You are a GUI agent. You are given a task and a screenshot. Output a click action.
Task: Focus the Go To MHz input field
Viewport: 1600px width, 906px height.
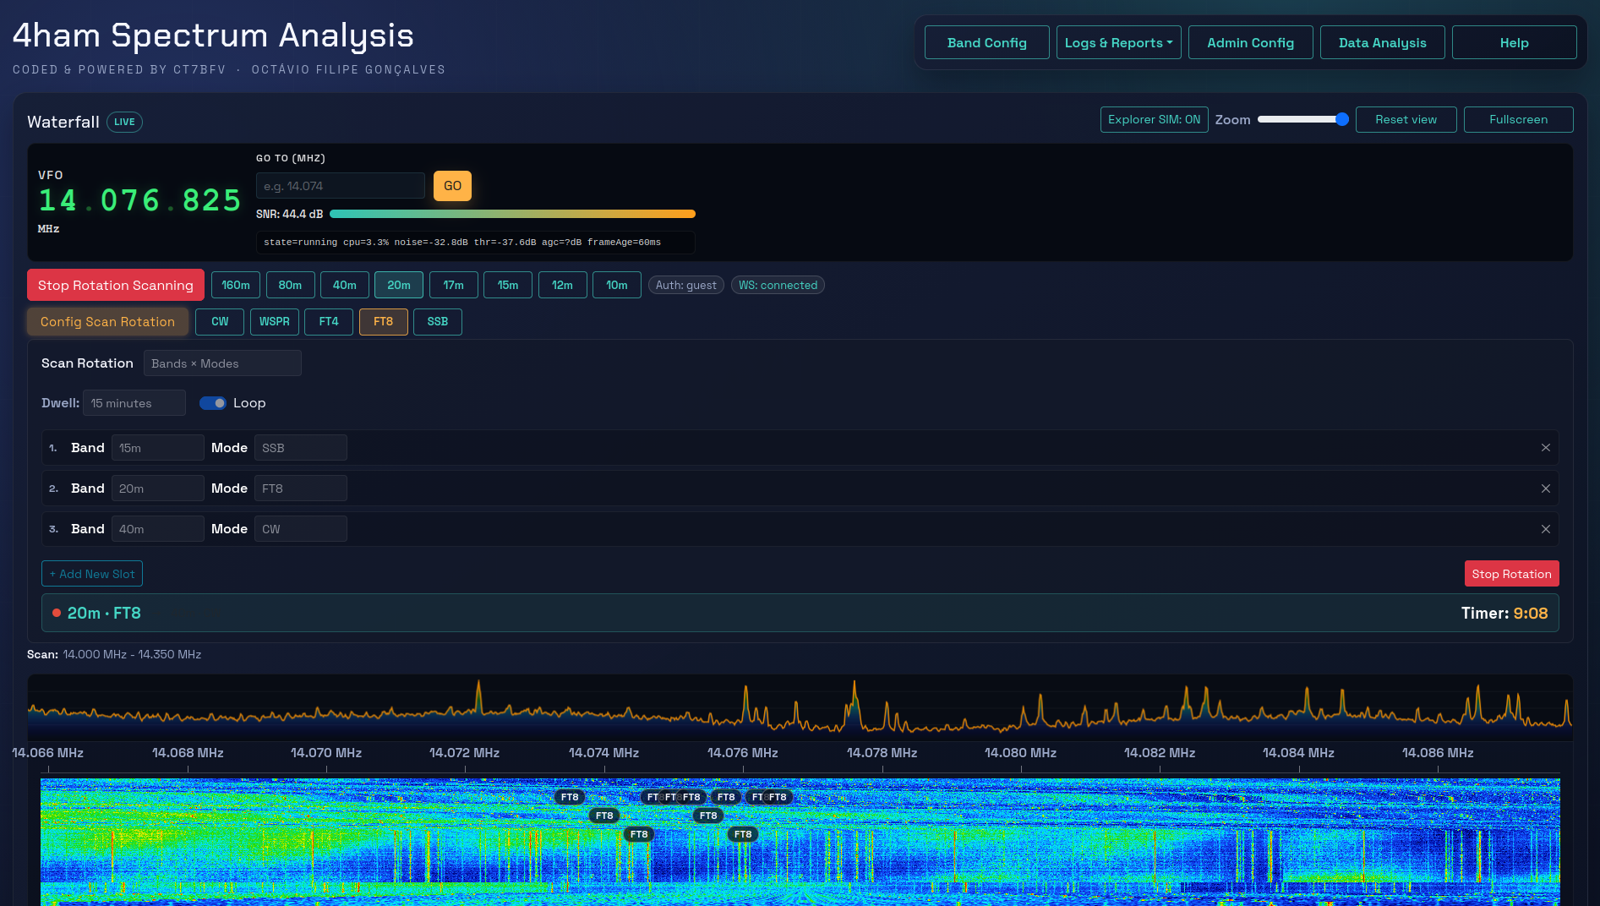click(341, 186)
